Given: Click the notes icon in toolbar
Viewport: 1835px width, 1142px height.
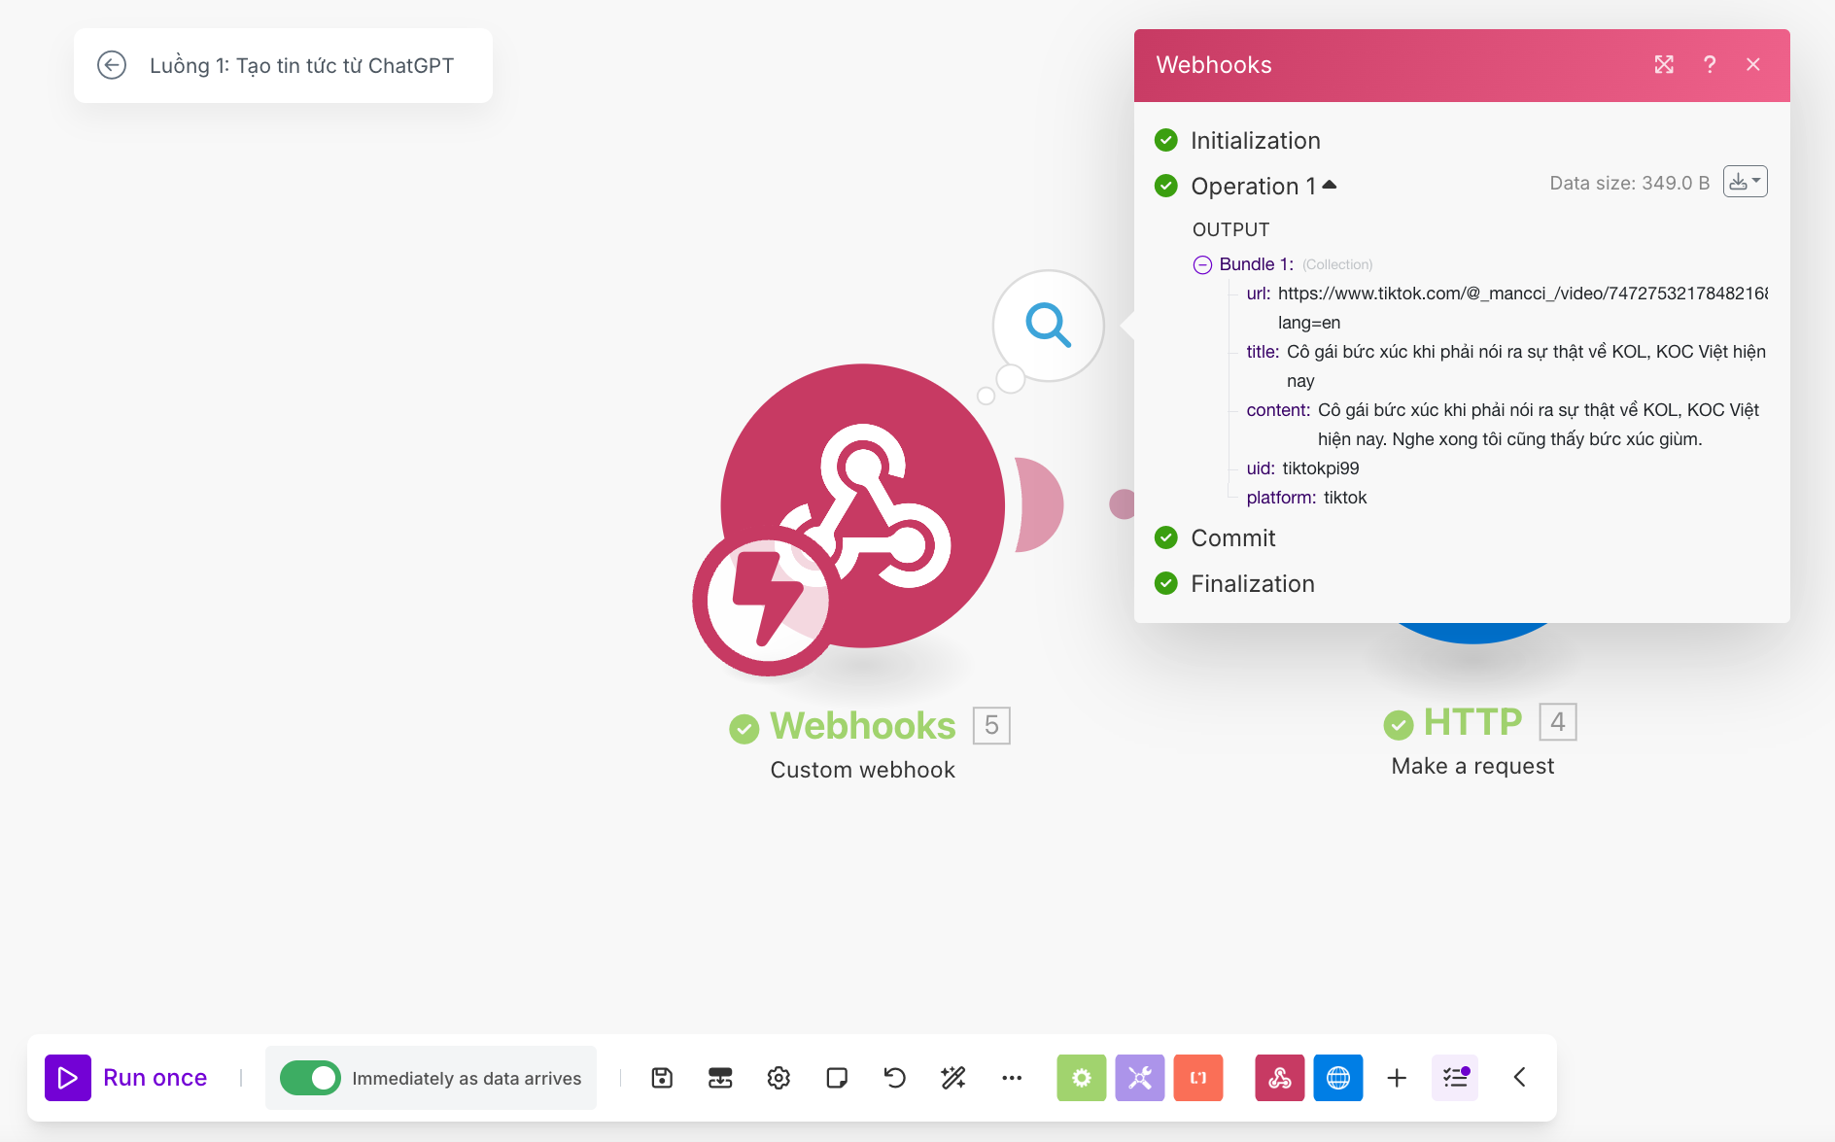Looking at the screenshot, I should point(837,1078).
